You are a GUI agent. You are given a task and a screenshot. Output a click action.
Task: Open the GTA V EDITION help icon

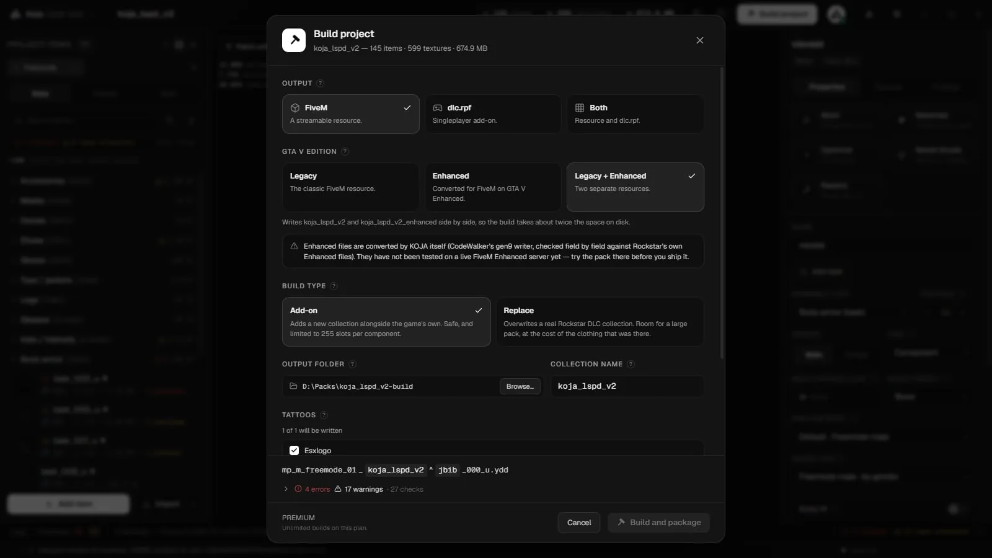point(345,151)
